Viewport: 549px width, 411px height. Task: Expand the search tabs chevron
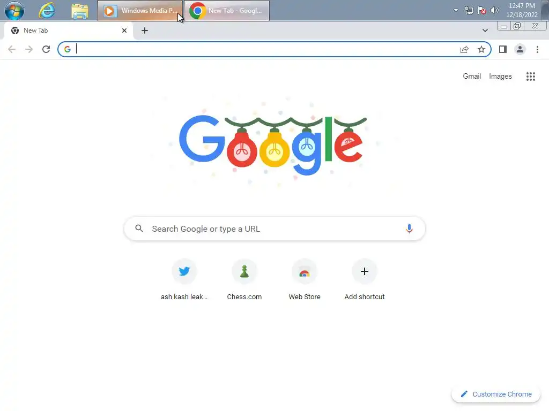click(485, 31)
